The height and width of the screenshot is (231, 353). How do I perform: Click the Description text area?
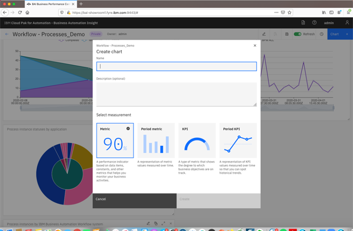point(176,95)
